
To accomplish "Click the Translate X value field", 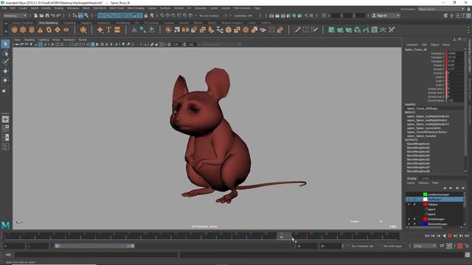I will pos(455,54).
